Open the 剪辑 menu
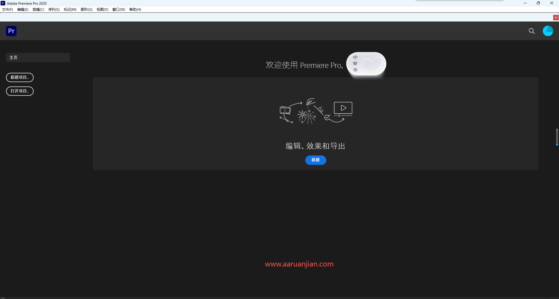This screenshot has width=559, height=299. [x=38, y=9]
